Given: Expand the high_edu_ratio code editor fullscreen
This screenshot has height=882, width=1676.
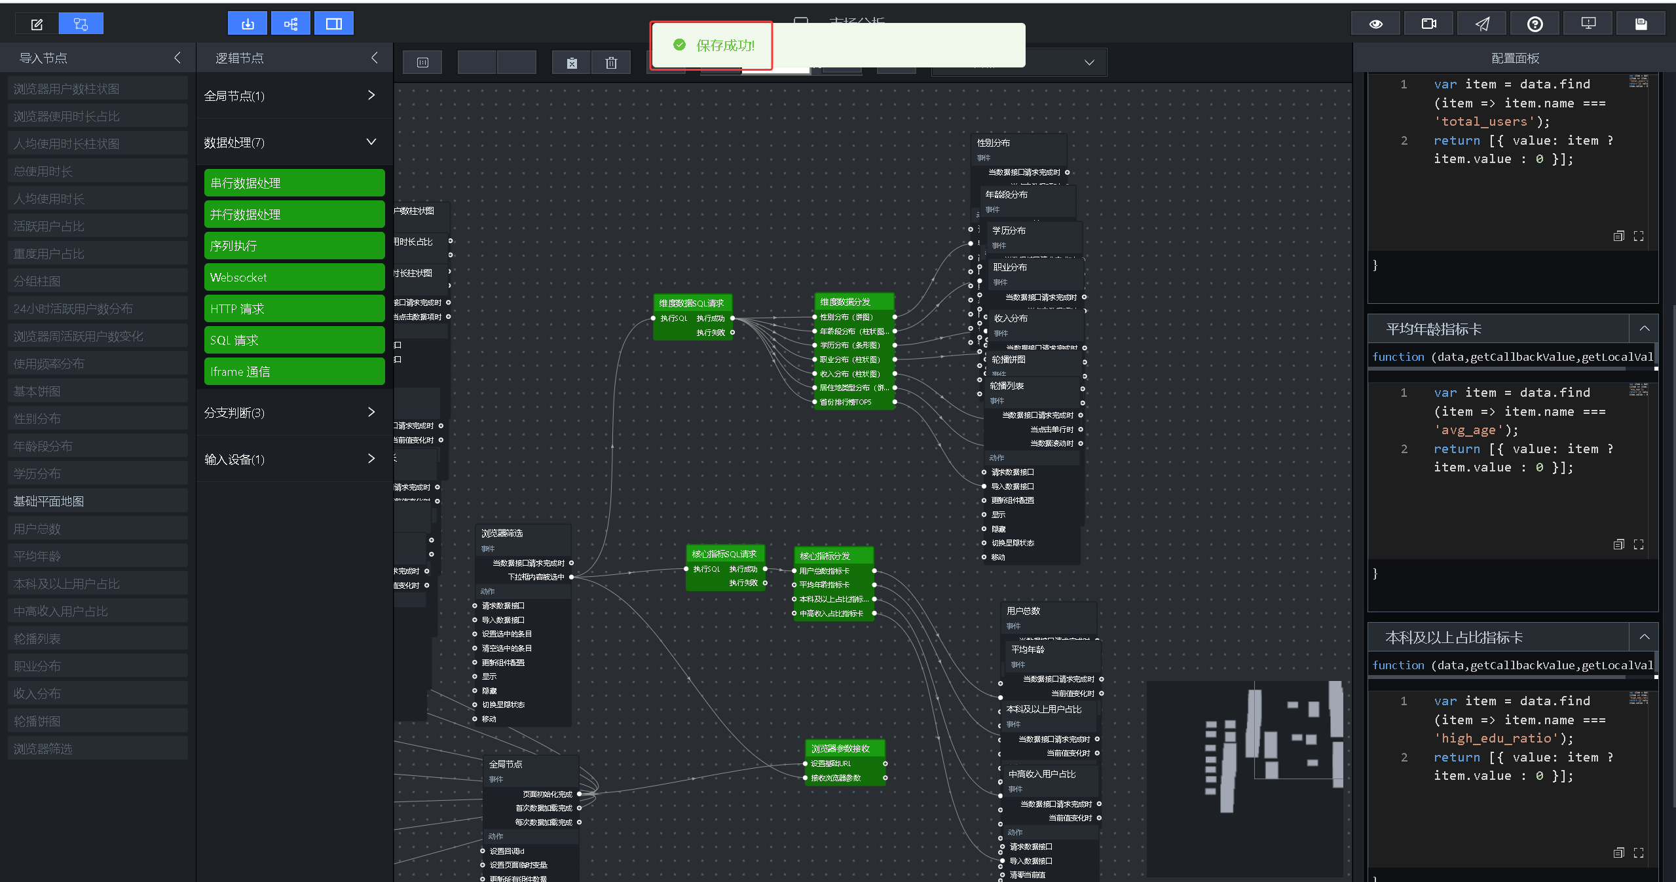Looking at the screenshot, I should click(1639, 853).
